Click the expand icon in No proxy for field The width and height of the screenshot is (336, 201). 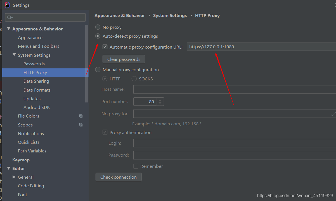(x=333, y=114)
